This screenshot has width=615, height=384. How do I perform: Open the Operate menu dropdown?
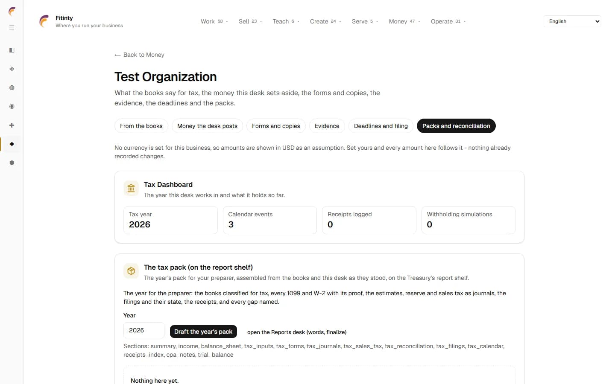coord(448,21)
